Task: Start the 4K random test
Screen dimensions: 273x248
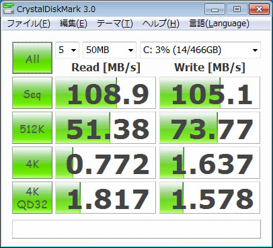Action: point(32,163)
